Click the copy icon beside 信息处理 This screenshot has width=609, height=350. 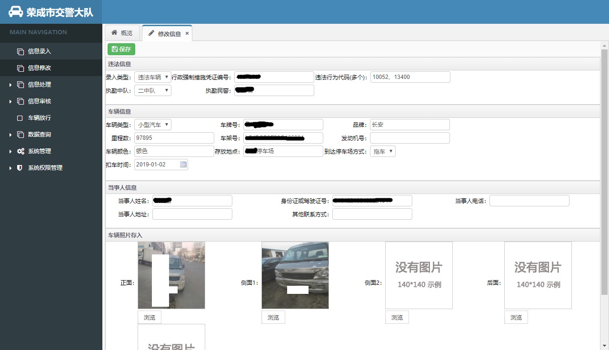coord(20,85)
